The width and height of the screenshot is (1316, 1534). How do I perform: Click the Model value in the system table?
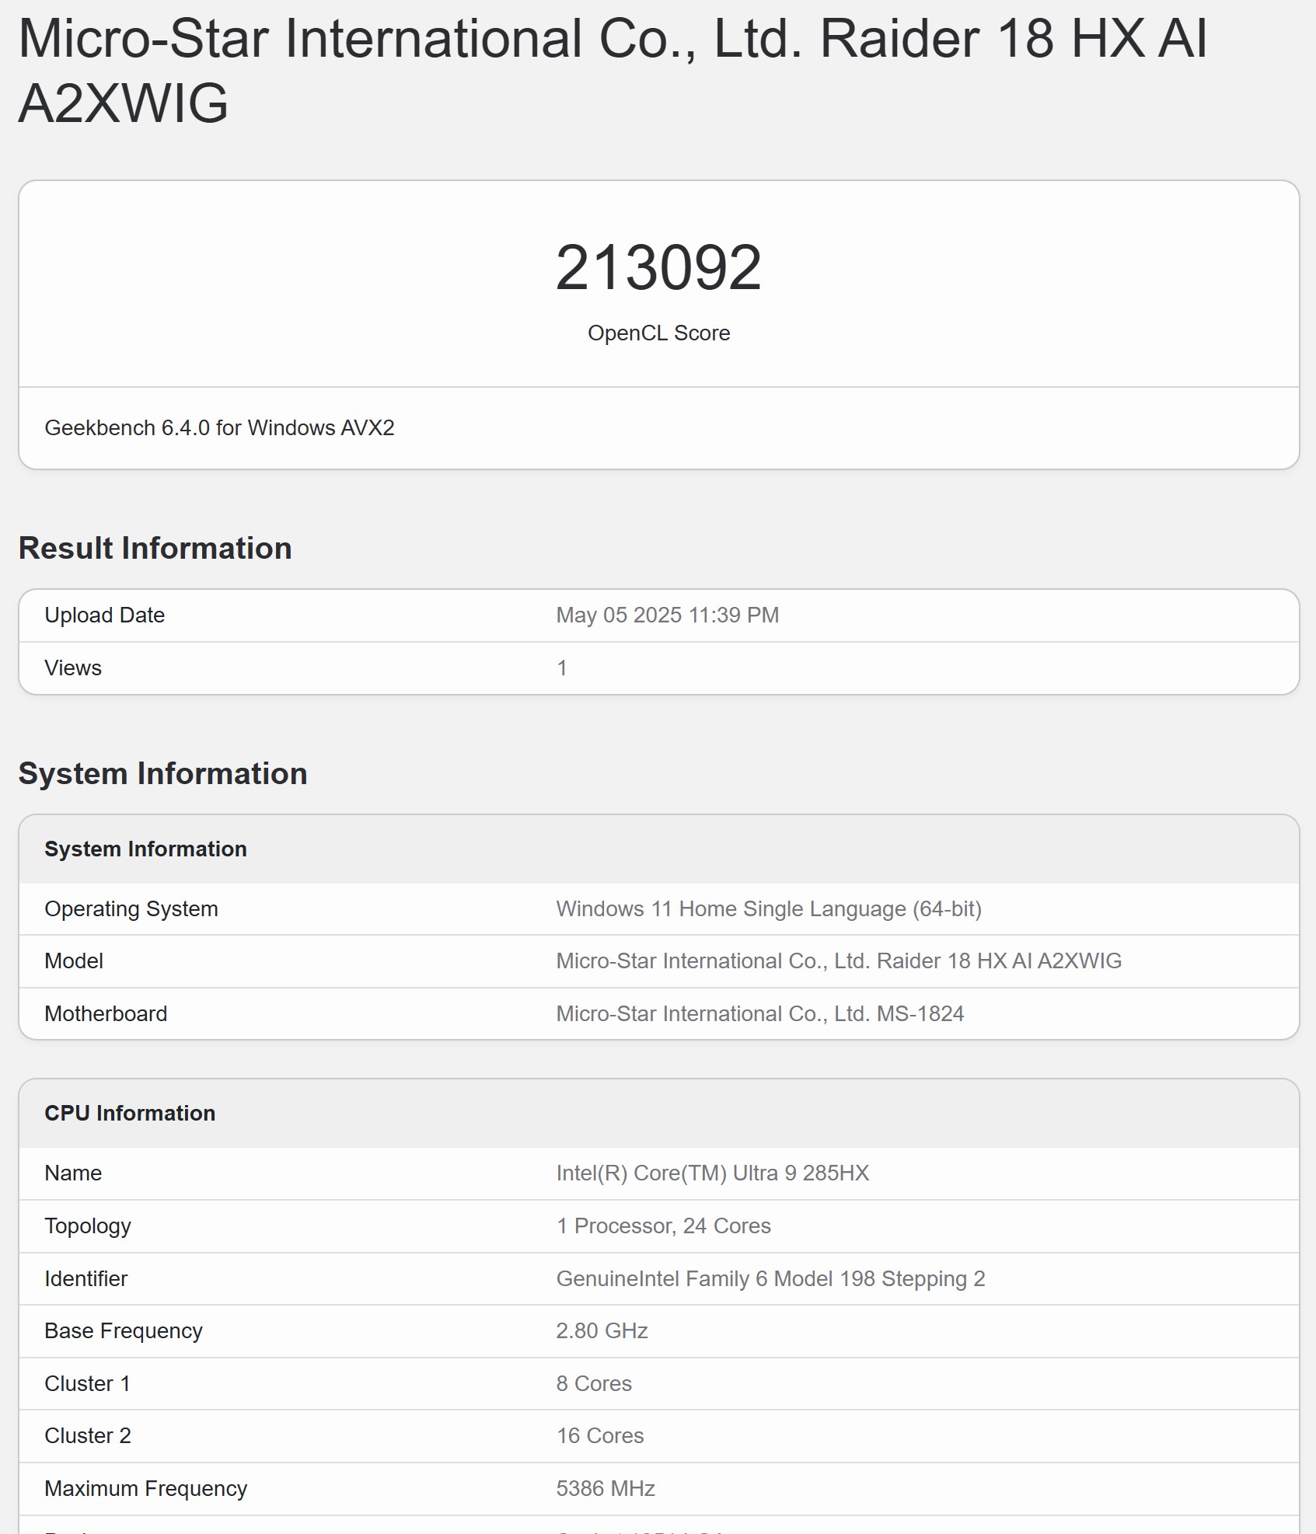[x=838, y=961]
